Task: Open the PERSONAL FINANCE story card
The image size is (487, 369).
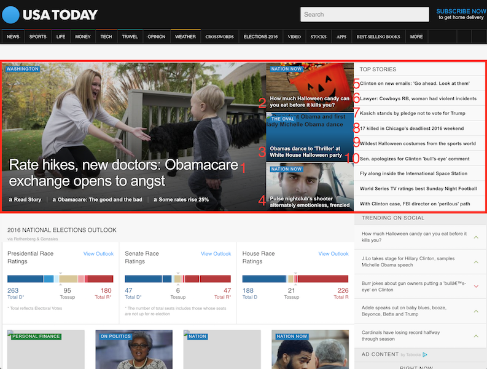Action: click(46, 349)
